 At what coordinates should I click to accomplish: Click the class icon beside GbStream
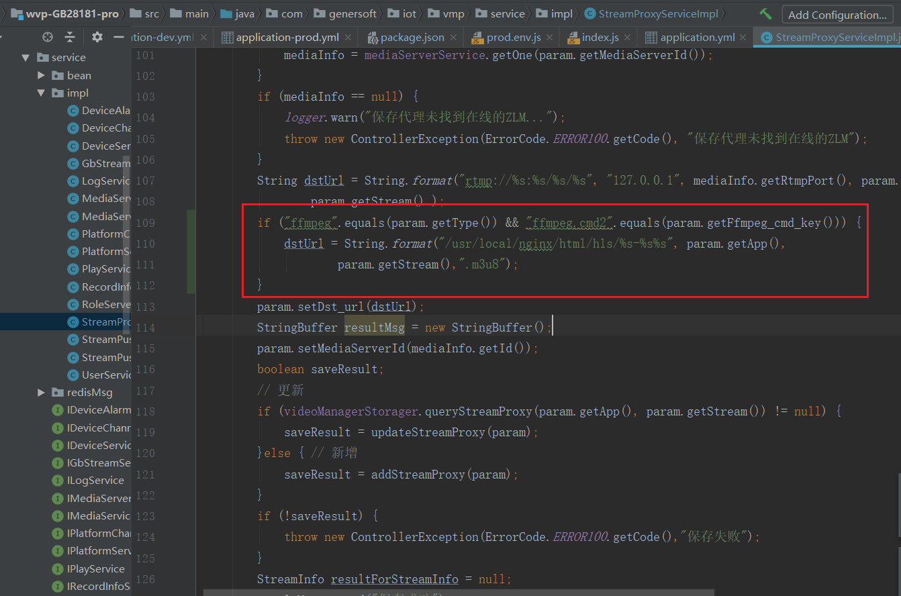point(73,163)
